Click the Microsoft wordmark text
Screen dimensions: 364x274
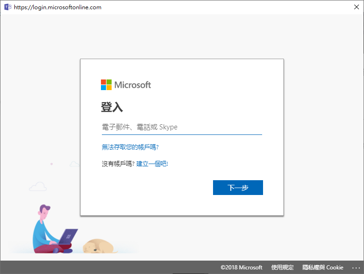tap(132, 85)
